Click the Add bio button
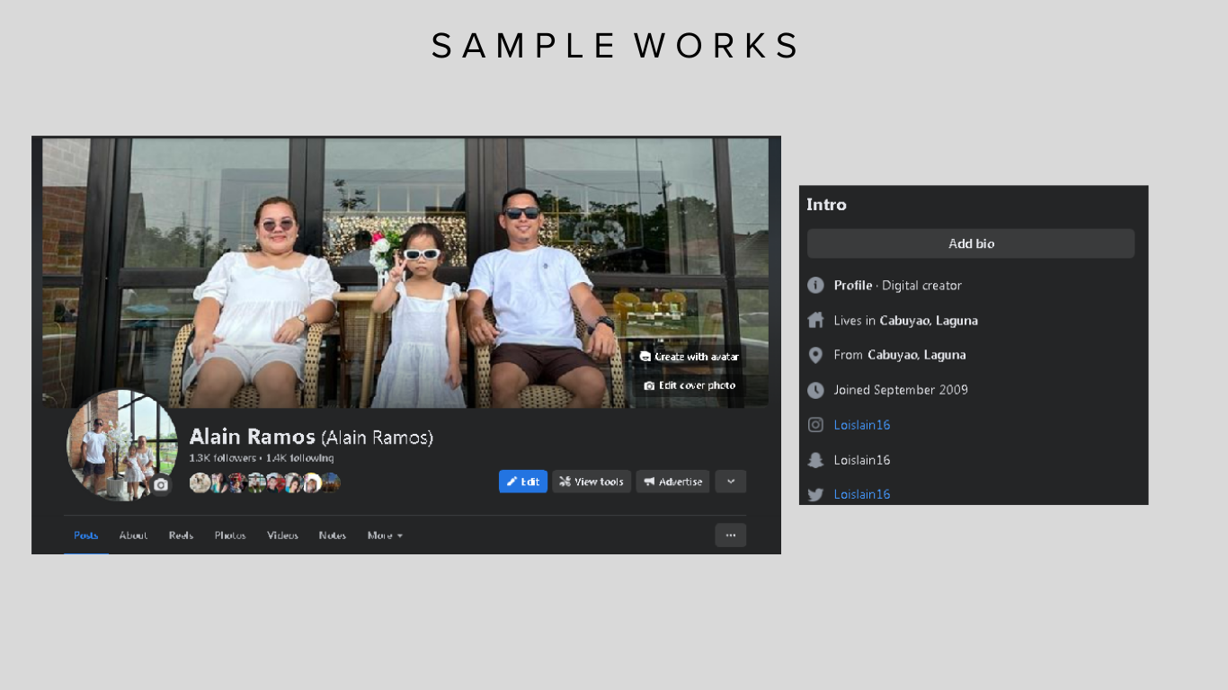 971,243
